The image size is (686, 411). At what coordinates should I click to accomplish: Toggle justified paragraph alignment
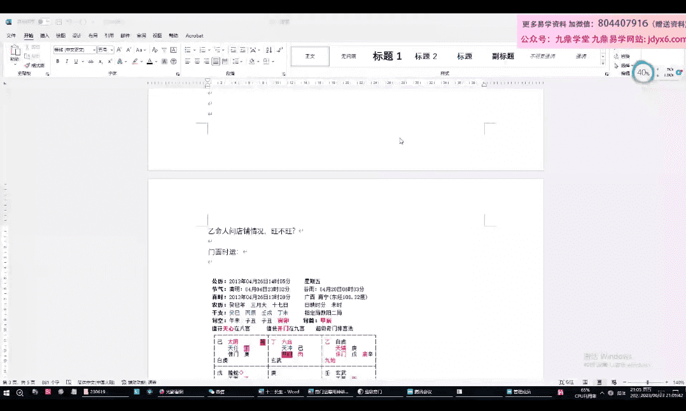point(215,62)
